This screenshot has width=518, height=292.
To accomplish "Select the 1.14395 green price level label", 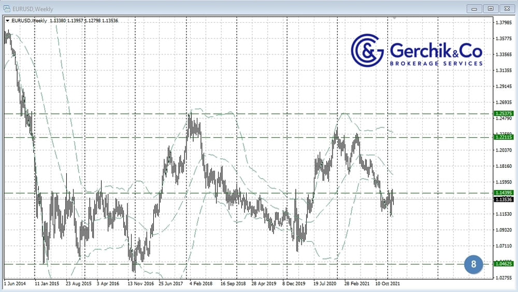I will click(x=503, y=193).
